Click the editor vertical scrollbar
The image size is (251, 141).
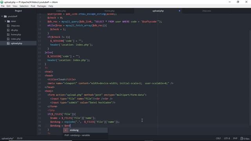pyautogui.click(x=250, y=78)
